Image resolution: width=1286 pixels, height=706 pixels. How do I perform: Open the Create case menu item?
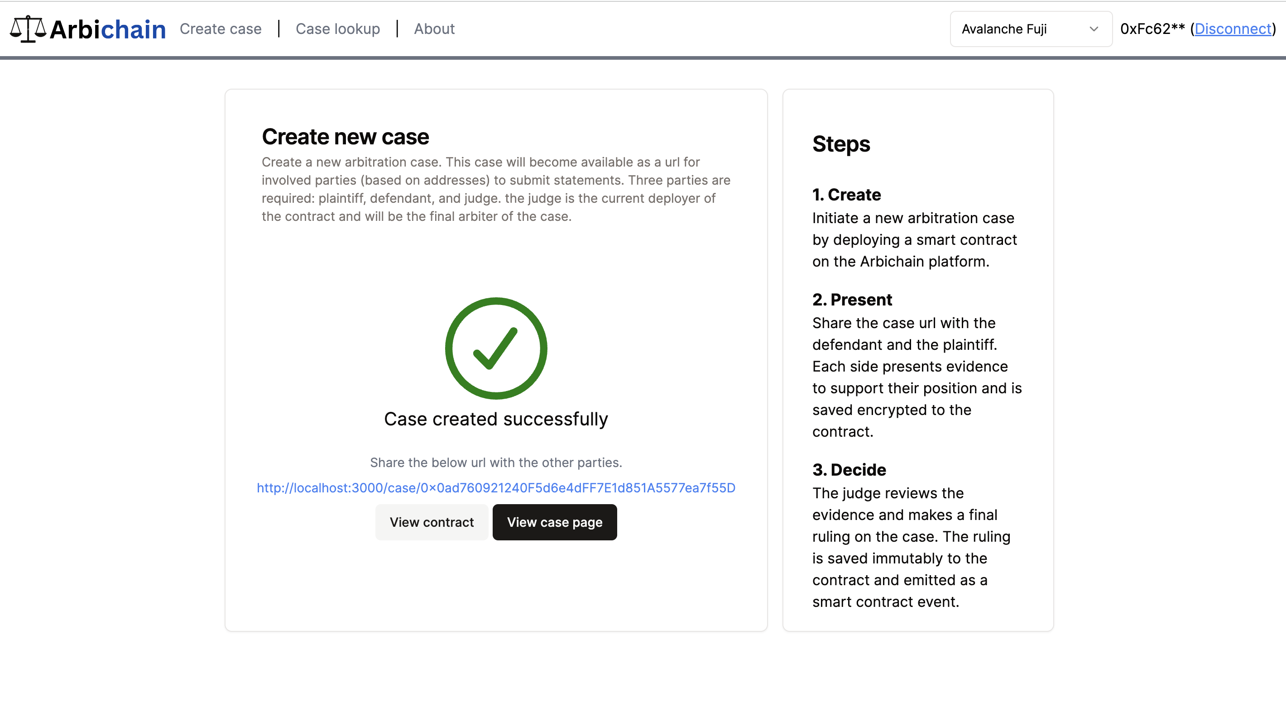220,29
